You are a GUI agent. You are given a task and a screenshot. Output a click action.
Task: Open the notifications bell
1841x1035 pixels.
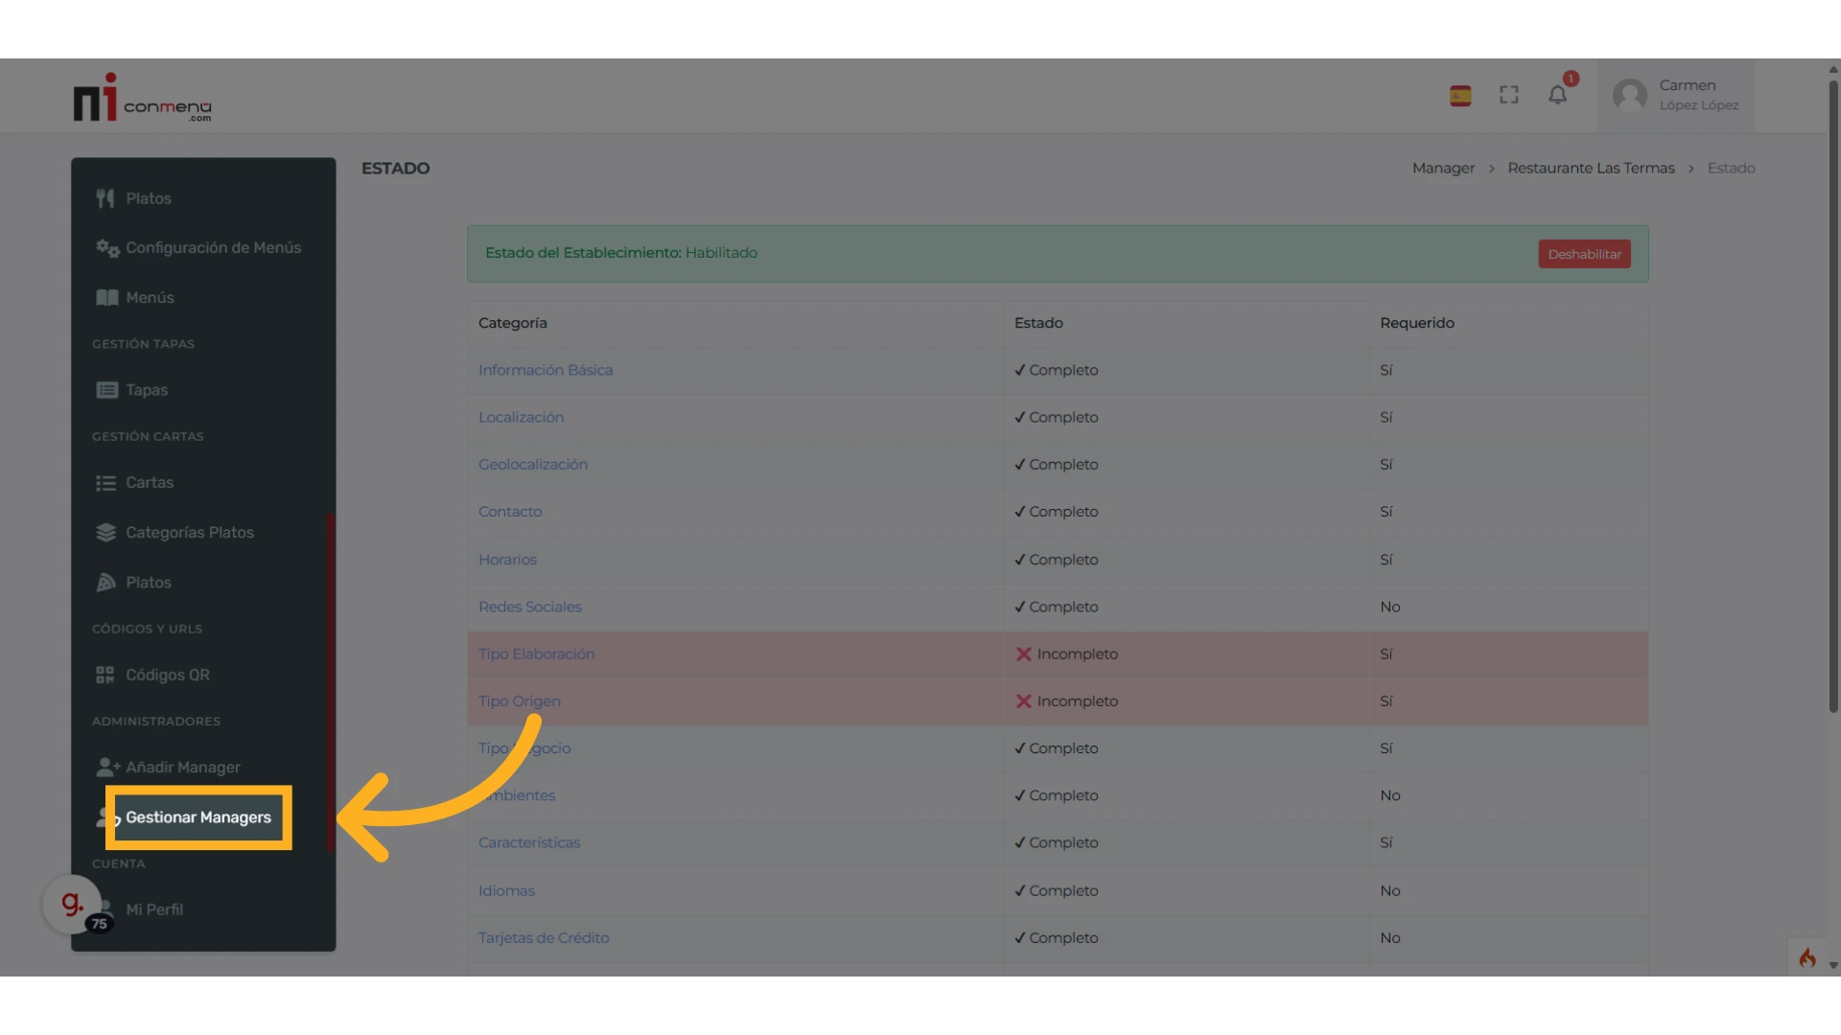click(1557, 95)
